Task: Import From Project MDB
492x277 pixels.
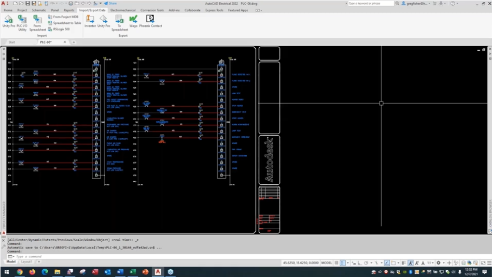Action: coord(63,17)
